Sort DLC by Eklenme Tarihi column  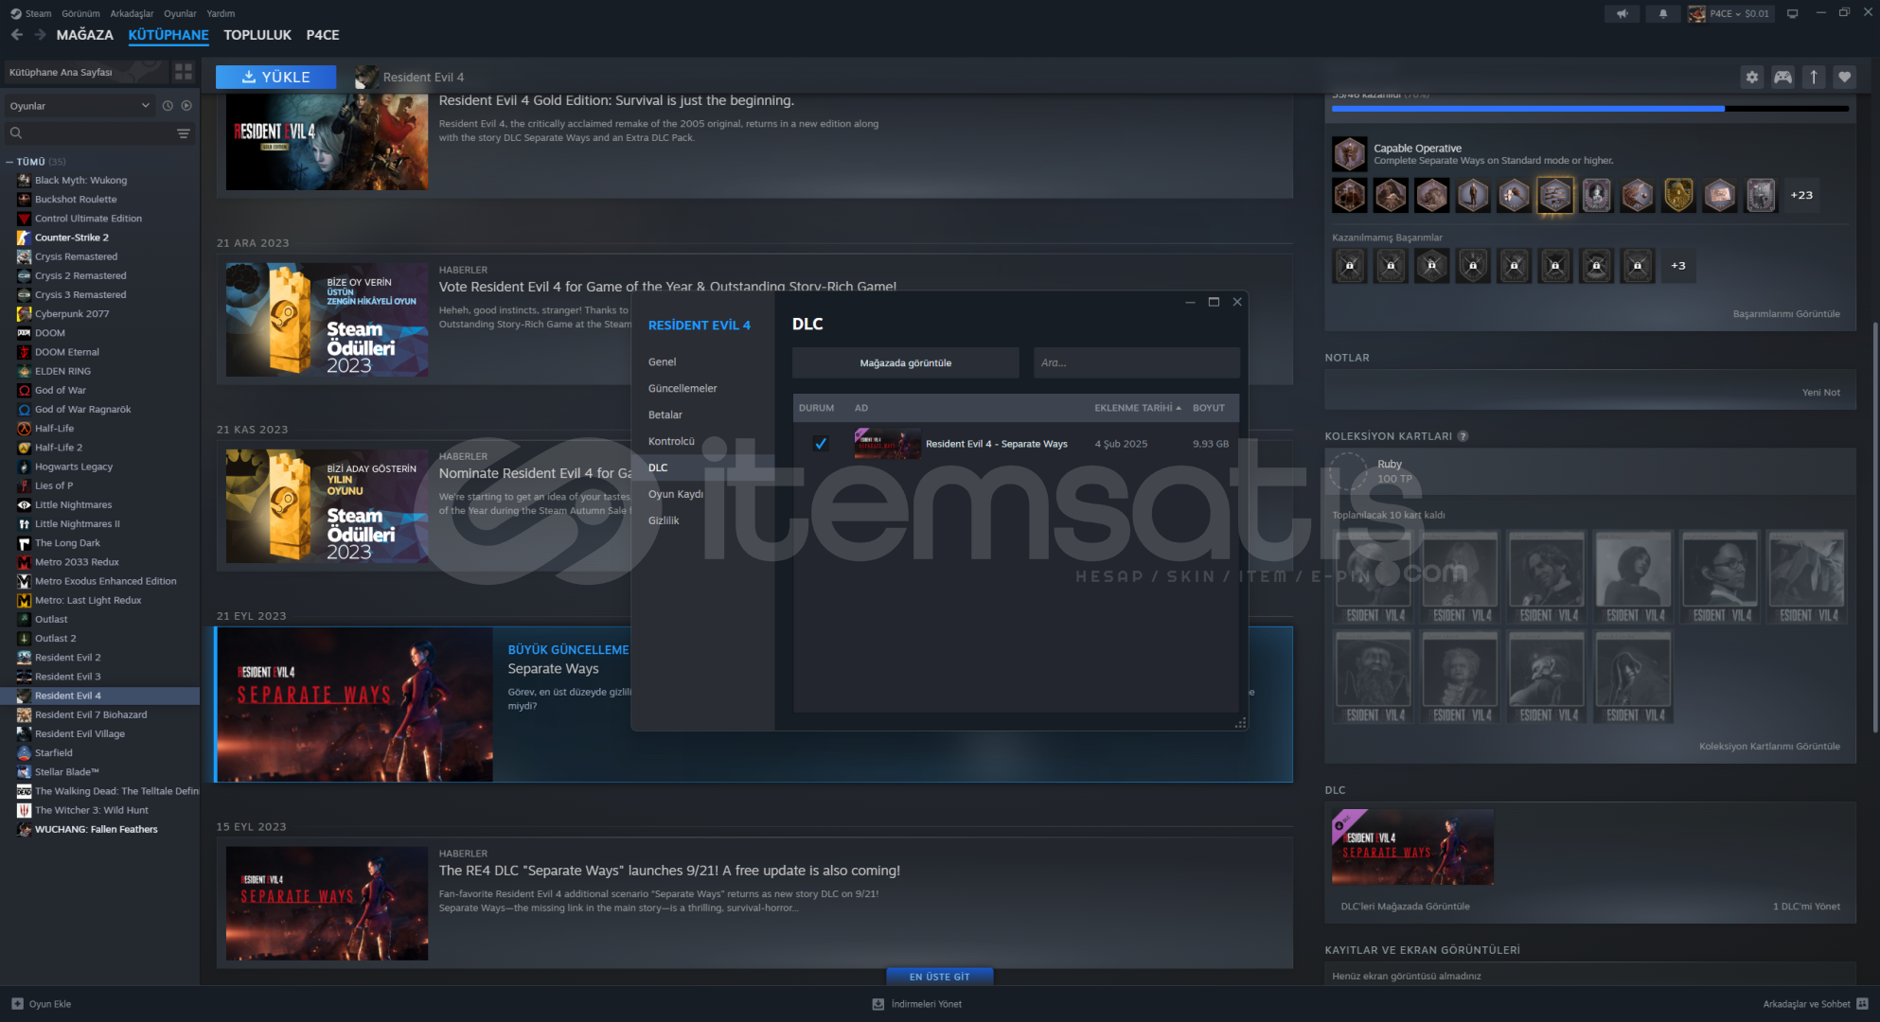[1138, 408]
